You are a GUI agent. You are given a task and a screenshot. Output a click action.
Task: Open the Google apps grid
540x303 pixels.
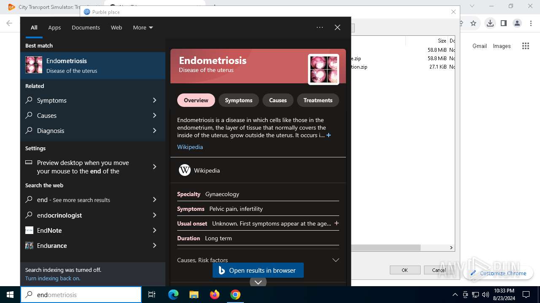point(526,46)
